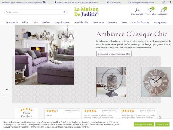Open the Meubles menu
The width and height of the screenshot is (173, 130).
tap(46, 22)
